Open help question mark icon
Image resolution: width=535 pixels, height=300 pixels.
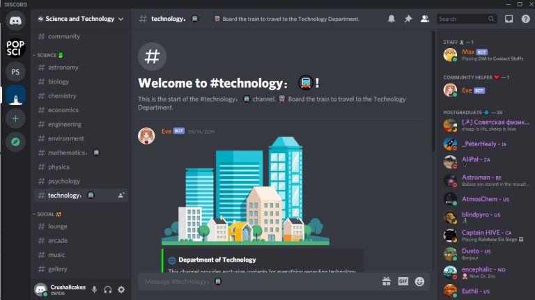click(525, 19)
